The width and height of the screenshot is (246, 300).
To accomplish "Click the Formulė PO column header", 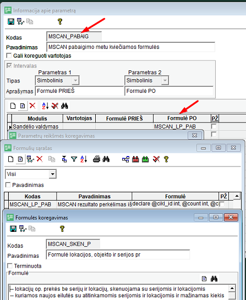I will (x=182, y=118).
